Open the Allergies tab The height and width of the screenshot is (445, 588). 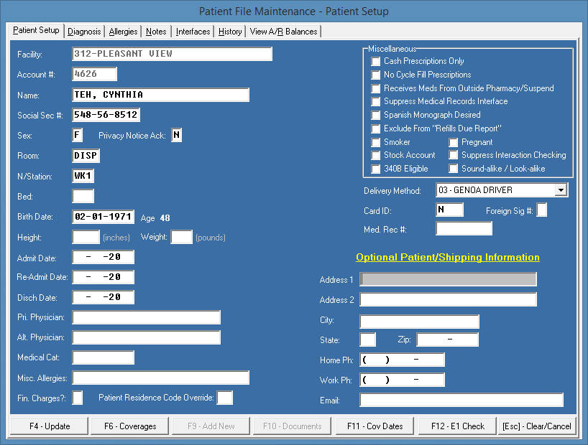click(124, 32)
